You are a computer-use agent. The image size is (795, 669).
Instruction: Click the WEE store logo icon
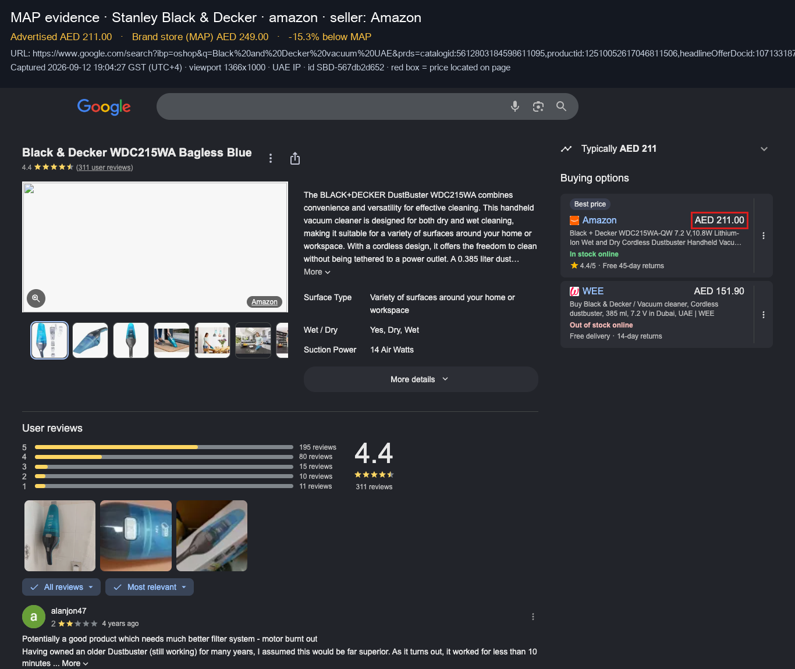[574, 291]
